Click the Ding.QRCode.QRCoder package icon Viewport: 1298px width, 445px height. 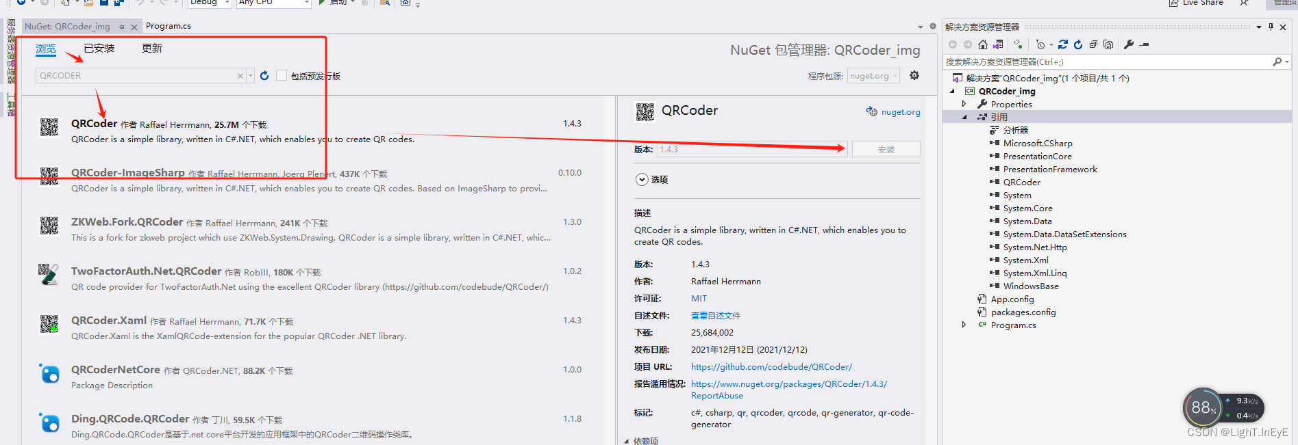[49, 422]
